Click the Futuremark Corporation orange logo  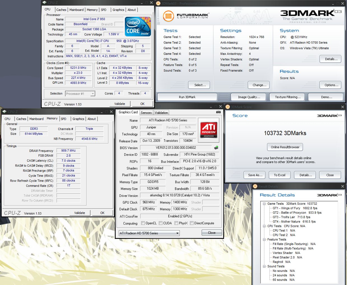pos(168,16)
